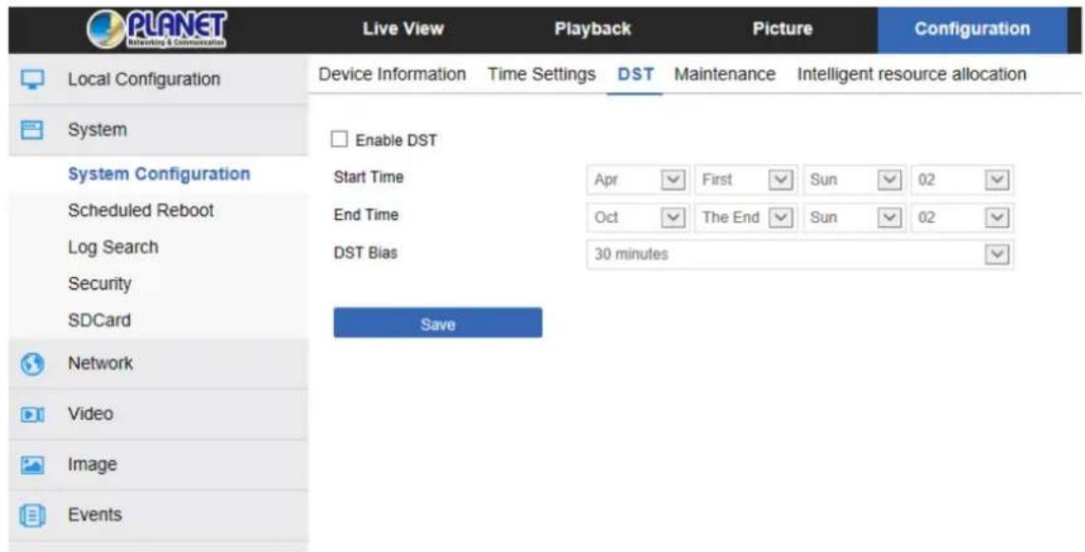Open the Time Settings tab

click(541, 74)
